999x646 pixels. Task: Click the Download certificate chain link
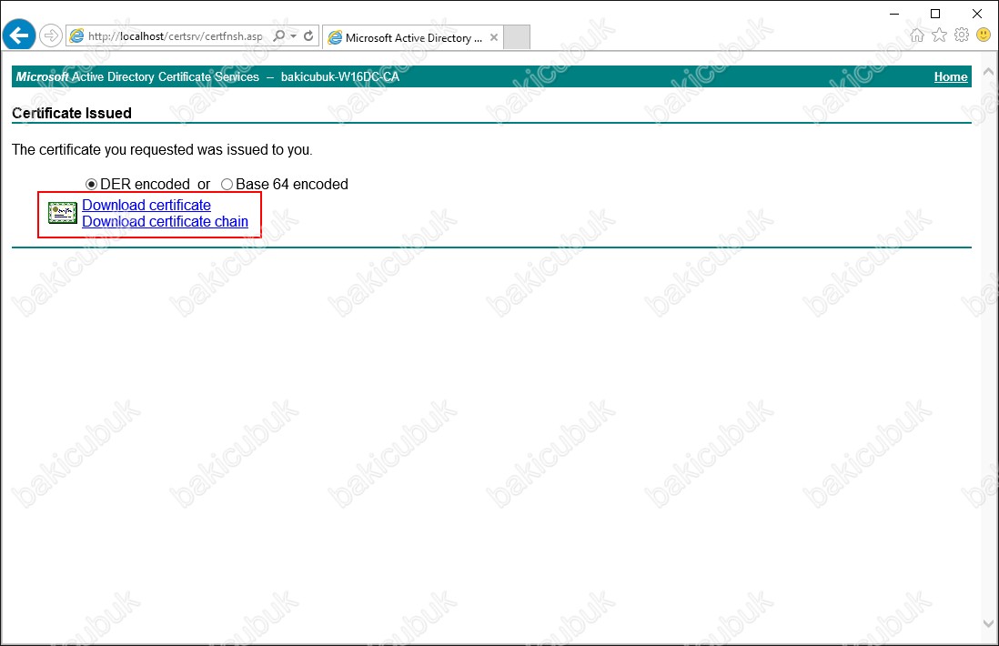[165, 222]
